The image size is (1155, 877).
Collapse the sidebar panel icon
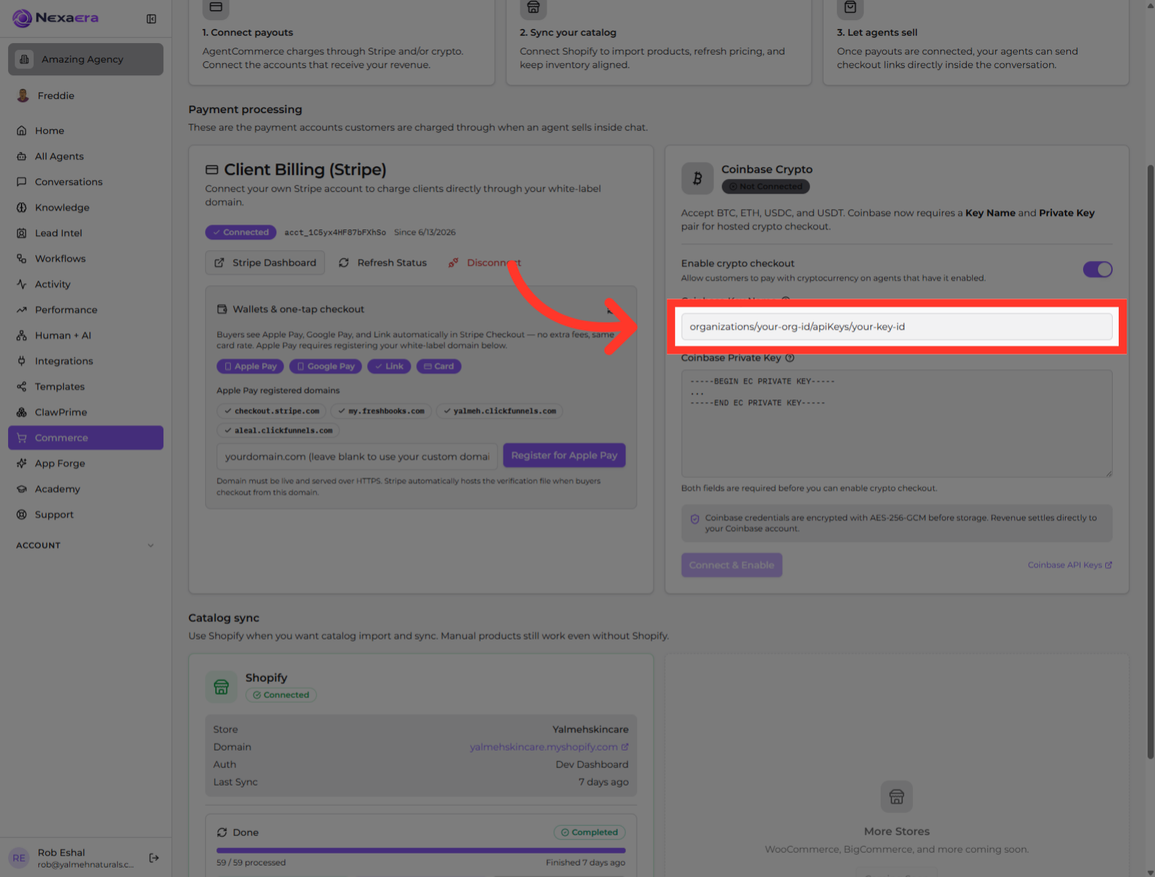[151, 19]
